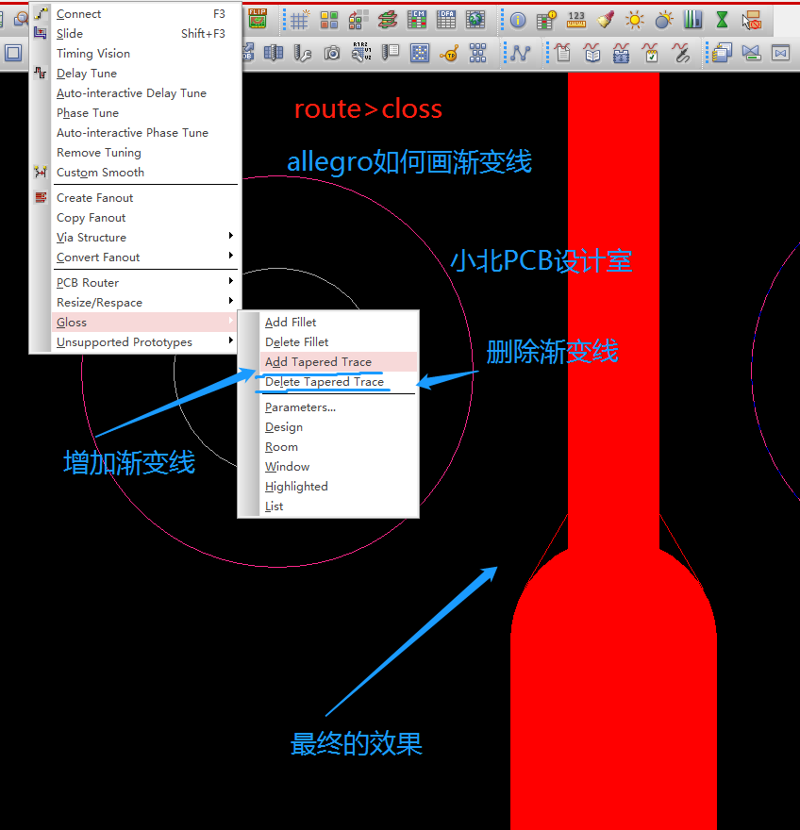
Task: Click the square outline icon at toolbar left
Action: (13, 53)
